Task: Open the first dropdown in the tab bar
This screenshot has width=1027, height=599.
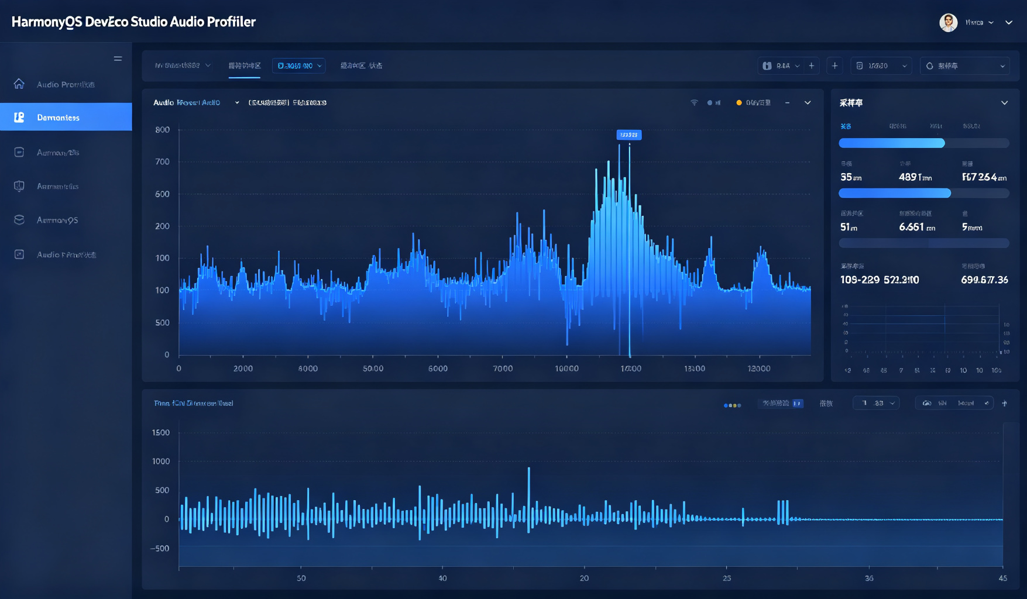Action: tap(183, 66)
